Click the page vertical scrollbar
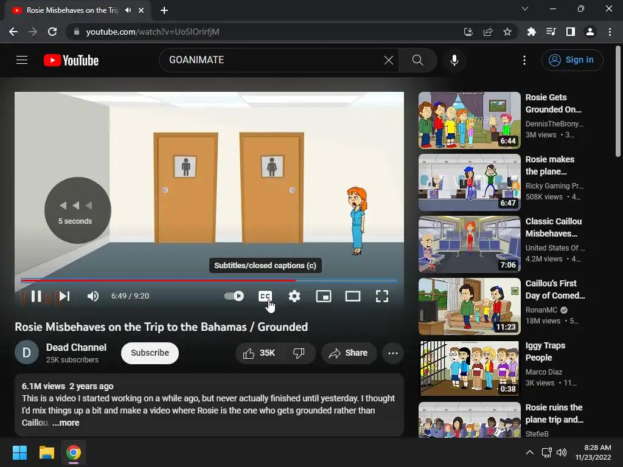 coord(618,102)
